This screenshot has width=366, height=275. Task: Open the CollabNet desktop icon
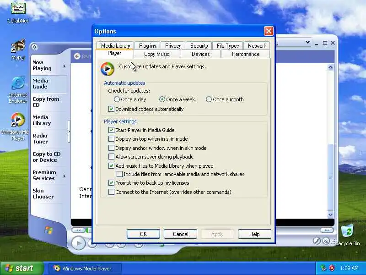pyautogui.click(x=18, y=12)
